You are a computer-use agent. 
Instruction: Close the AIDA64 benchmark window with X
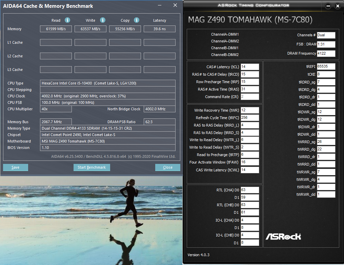click(x=175, y=5)
